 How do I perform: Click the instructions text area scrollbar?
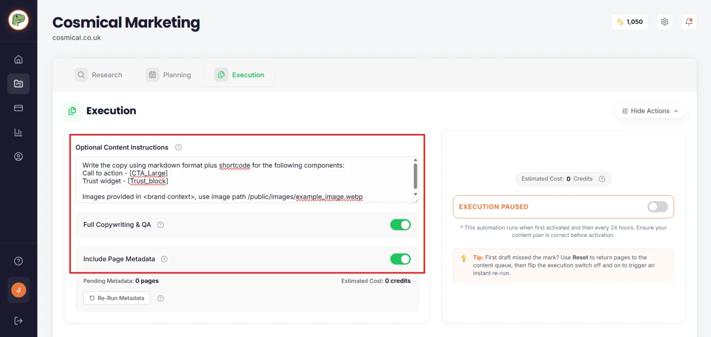click(x=416, y=176)
